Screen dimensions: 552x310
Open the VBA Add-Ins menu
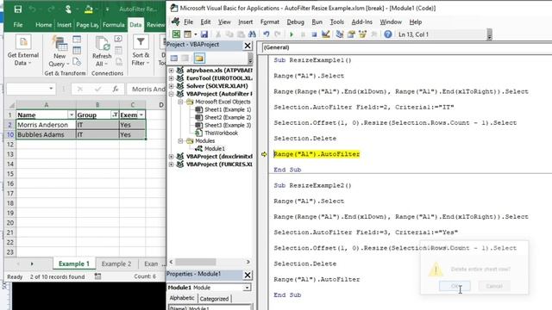(362, 22)
